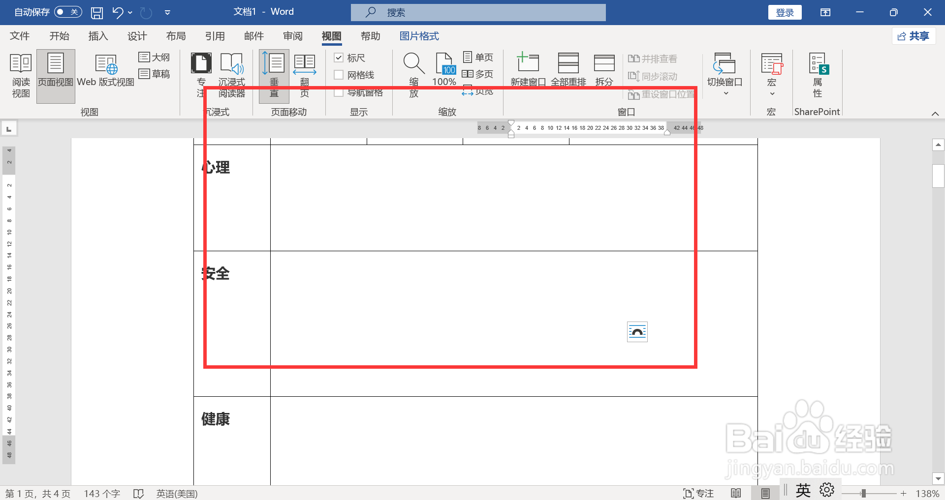
Task: Split (拆分) the window
Action: point(604,70)
